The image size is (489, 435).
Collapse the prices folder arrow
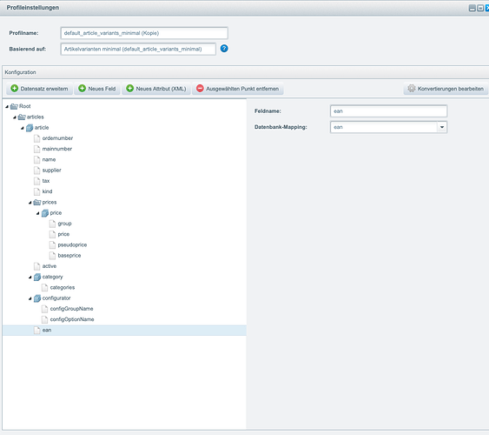click(30, 203)
